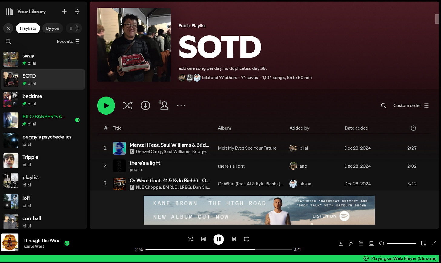
Task: Open peggy's psychedelics playlist
Action: (x=43, y=140)
